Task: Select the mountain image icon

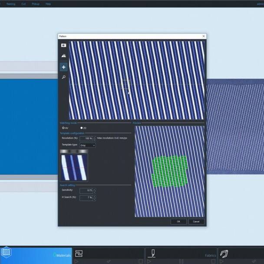Action: pyautogui.click(x=64, y=56)
